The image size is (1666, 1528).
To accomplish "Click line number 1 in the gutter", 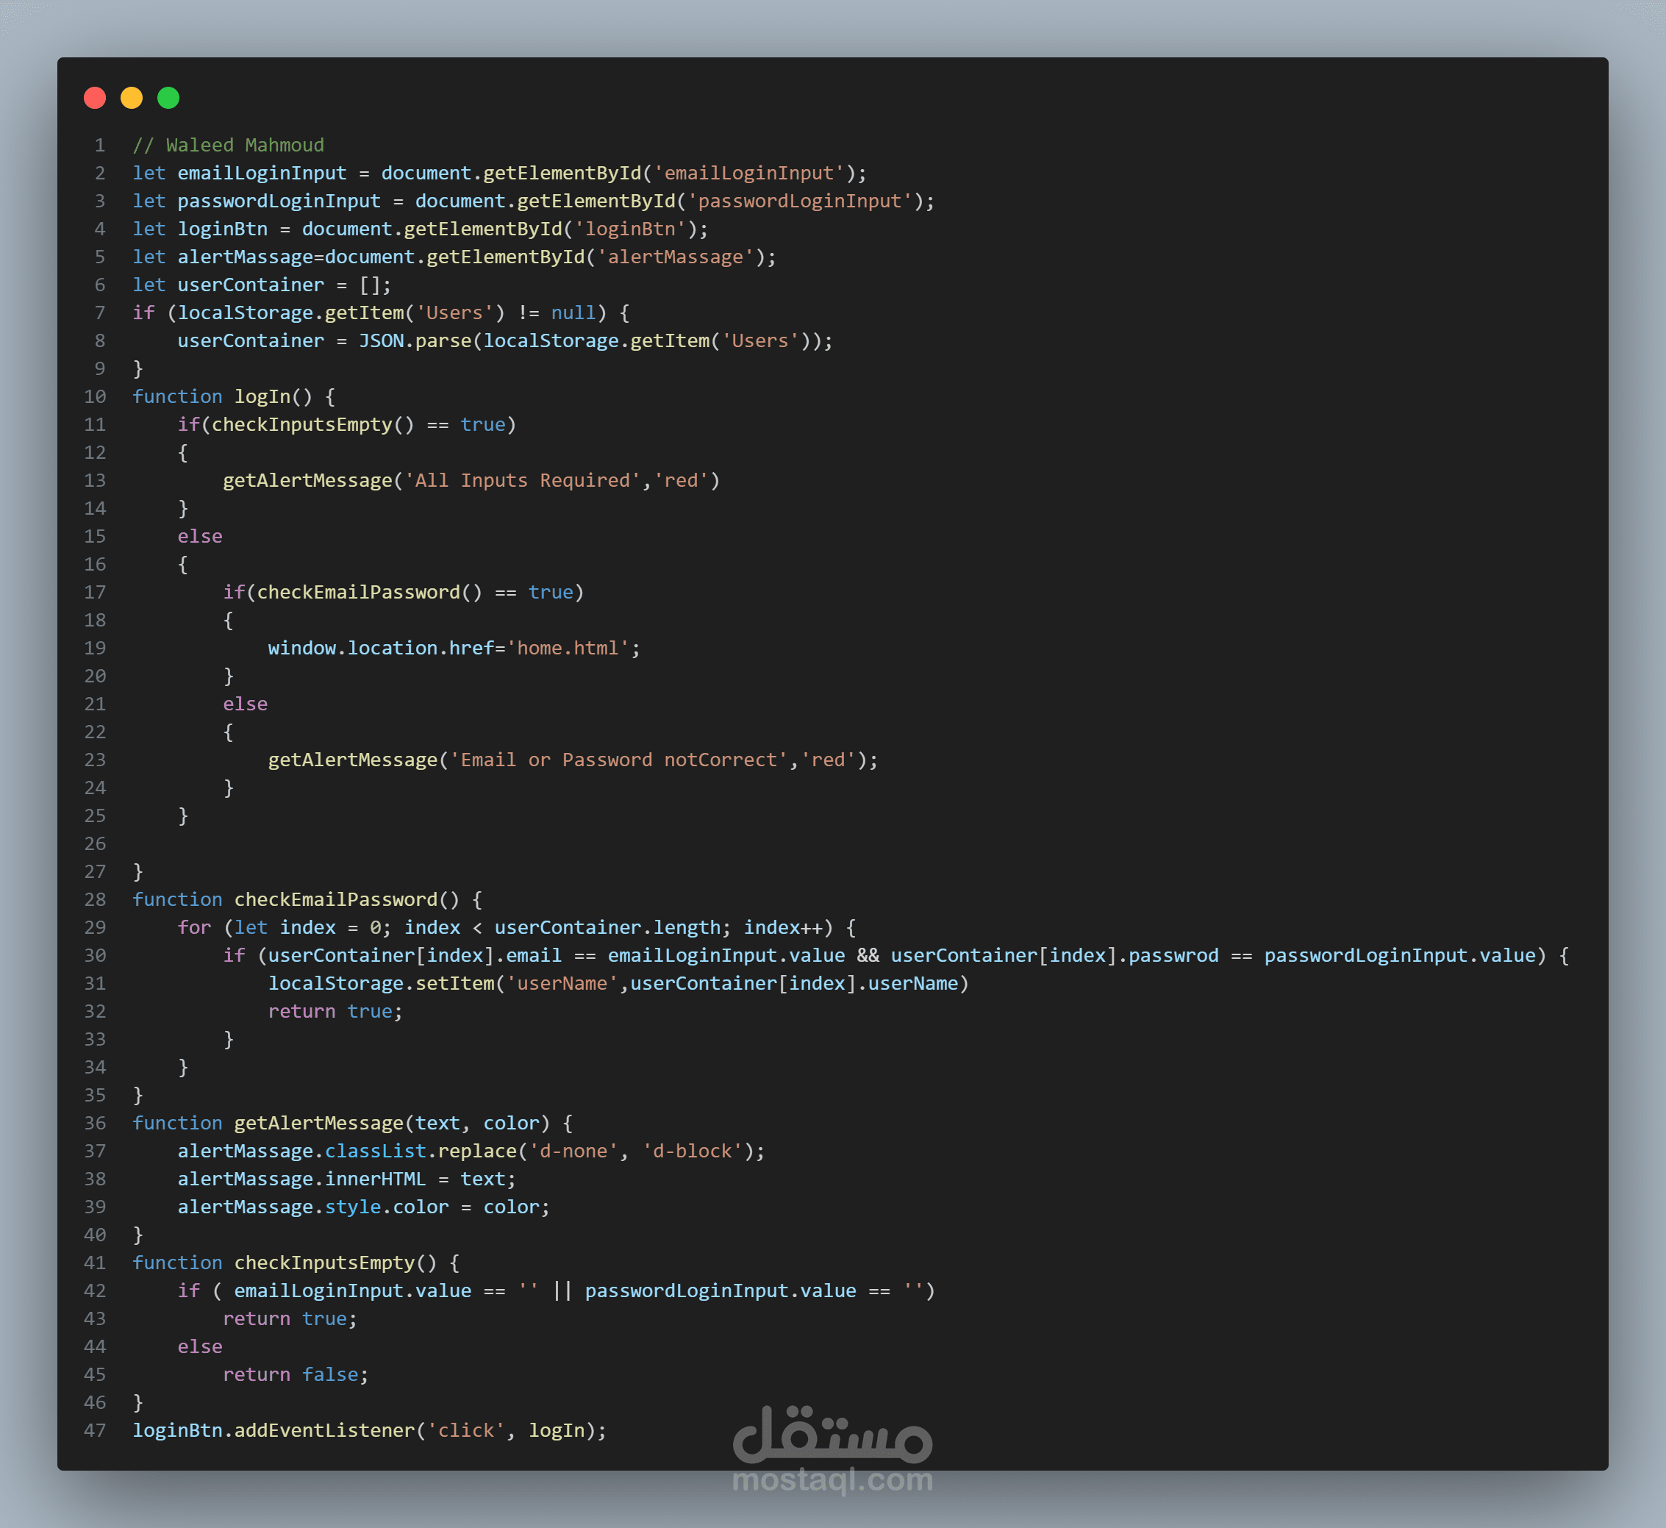I will (99, 146).
